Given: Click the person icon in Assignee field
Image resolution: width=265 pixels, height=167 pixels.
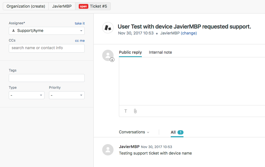Looking at the screenshot, I should click(14, 31).
